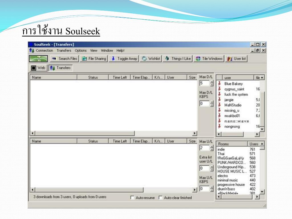292x219 pixels.
Task: Open the Window menu
Action: [107, 50]
